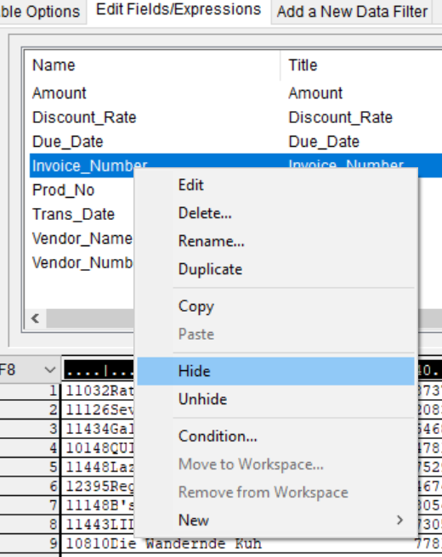
Task: Select Unhide from context menu
Action: 275,399
